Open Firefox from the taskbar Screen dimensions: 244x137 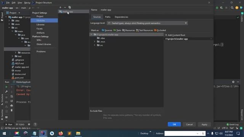[x=61, y=133]
